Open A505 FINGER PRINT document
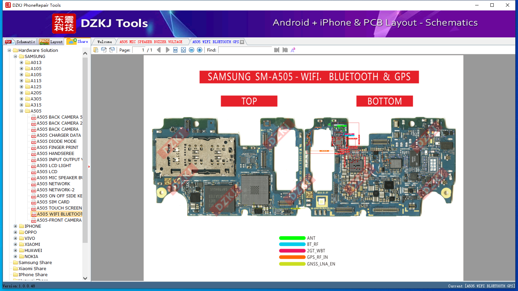The height and width of the screenshot is (291, 518). tap(58, 148)
